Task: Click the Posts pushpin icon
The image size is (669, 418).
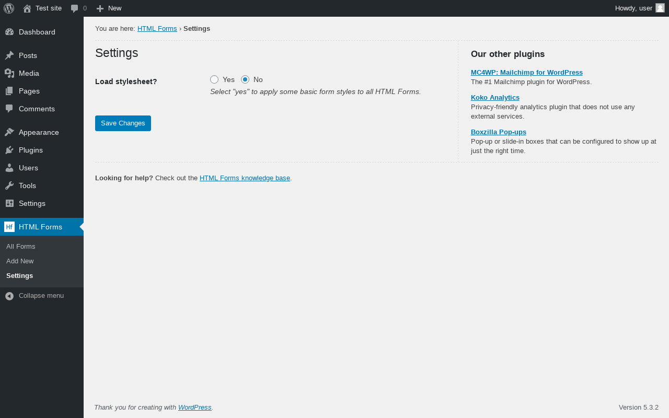Action: point(9,55)
